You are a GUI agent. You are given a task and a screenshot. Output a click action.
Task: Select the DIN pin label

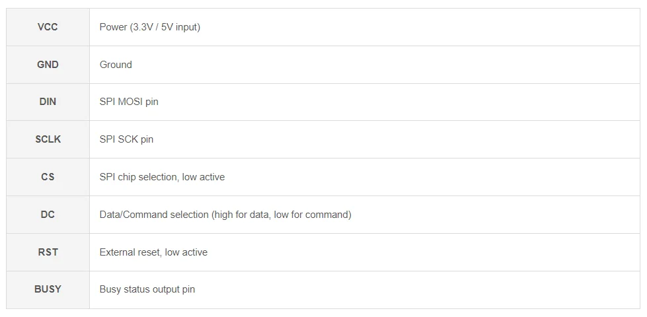click(x=48, y=102)
